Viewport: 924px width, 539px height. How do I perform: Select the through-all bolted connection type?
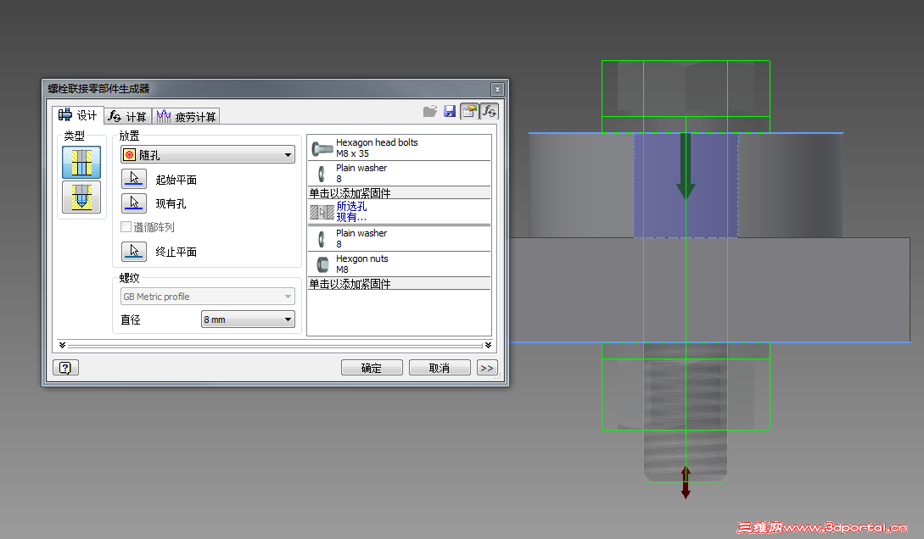81,163
